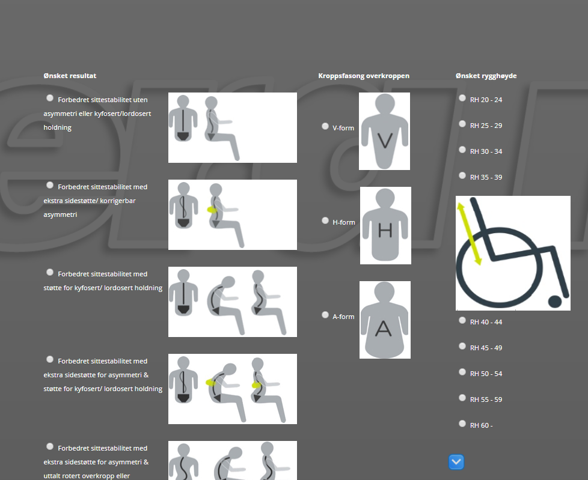Click the rotated upper body posture image
The image size is (588, 480).
(x=233, y=461)
